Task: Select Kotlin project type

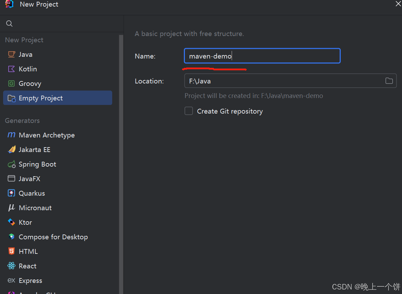Action: coord(58,69)
